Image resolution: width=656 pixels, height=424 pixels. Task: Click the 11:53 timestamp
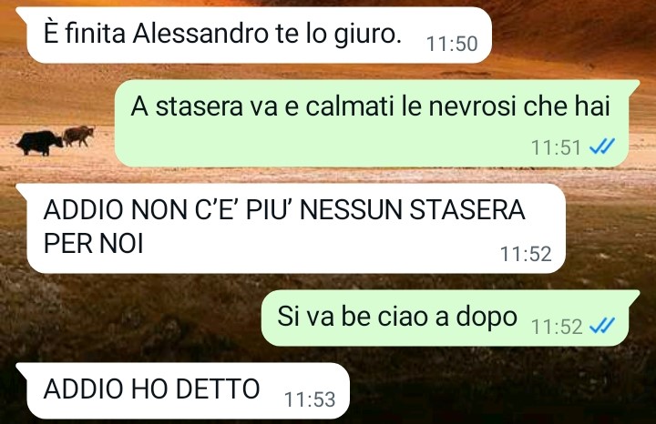[x=310, y=399]
